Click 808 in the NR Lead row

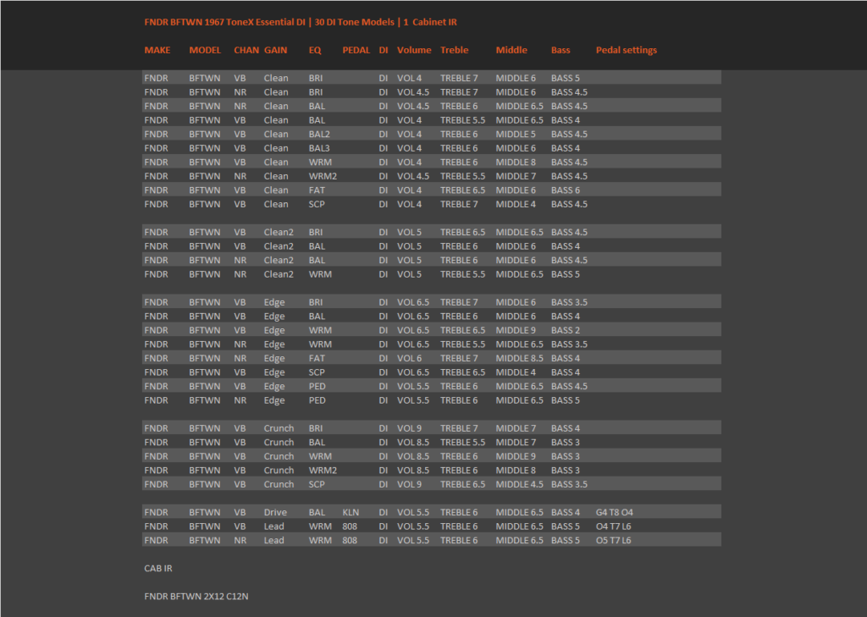[x=350, y=540]
